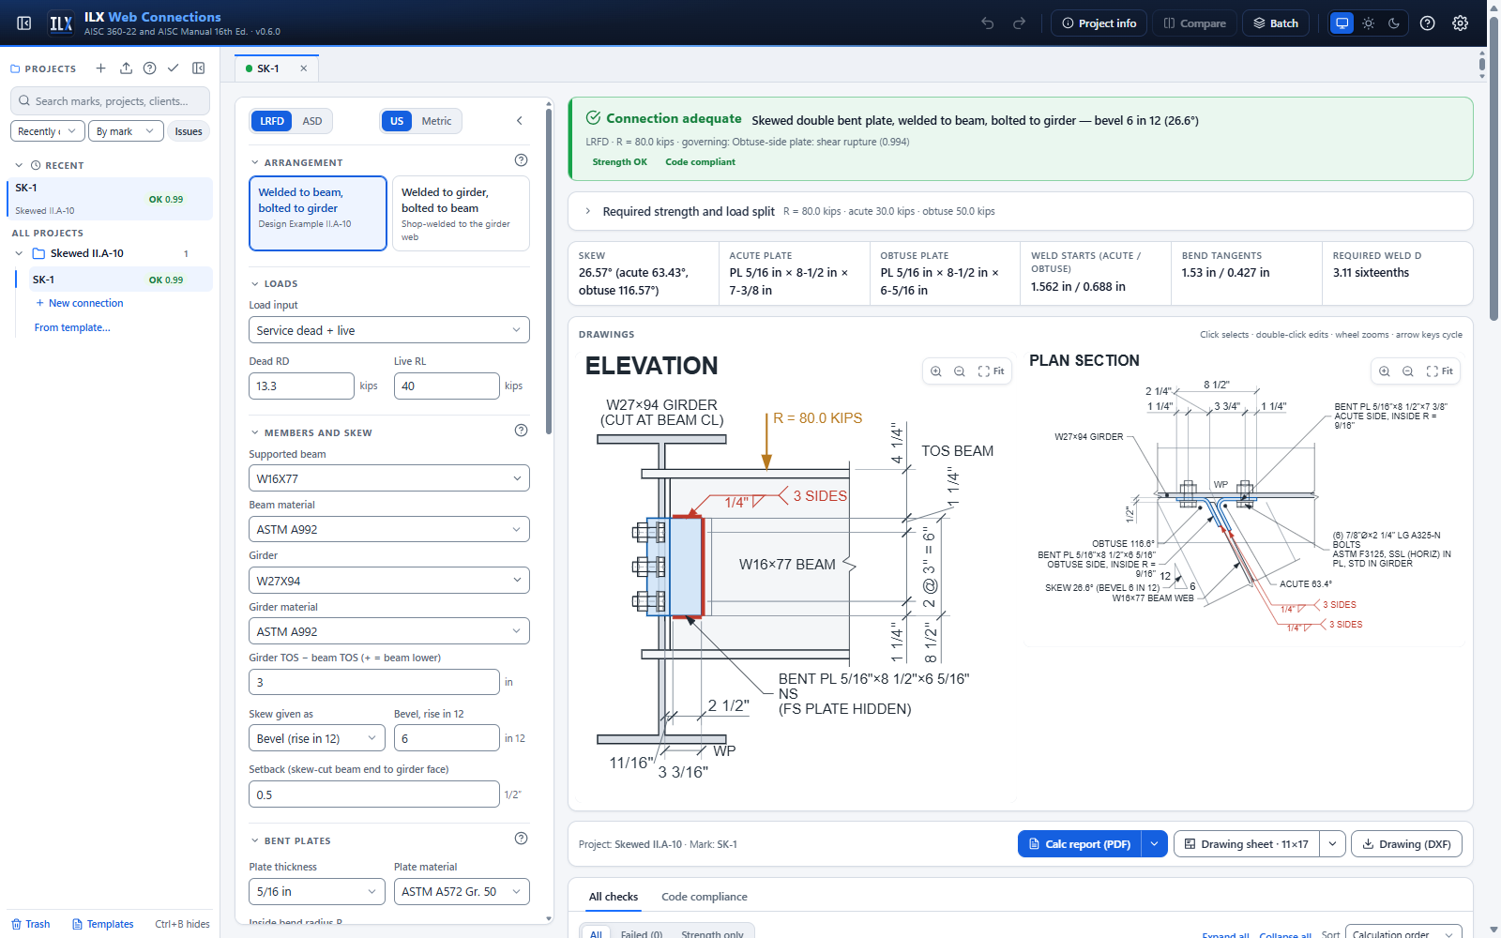This screenshot has height=938, width=1501.
Task: Switch to dark mode moon icon
Action: click(x=1394, y=23)
